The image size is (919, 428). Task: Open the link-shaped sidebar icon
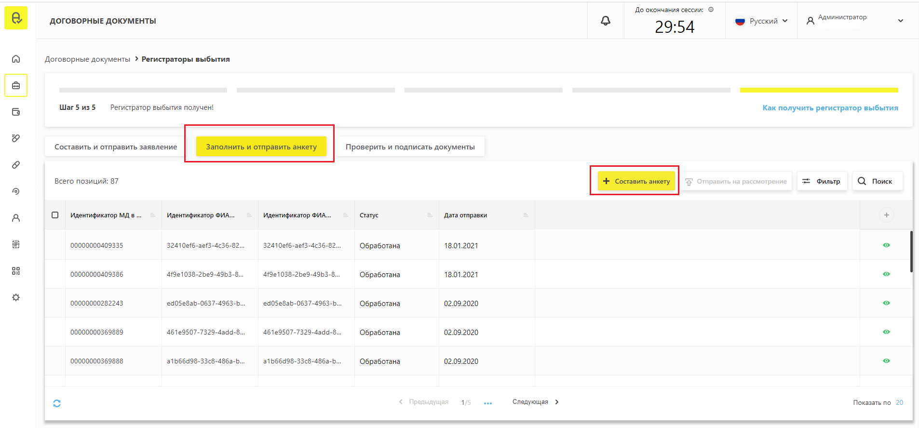[x=16, y=165]
